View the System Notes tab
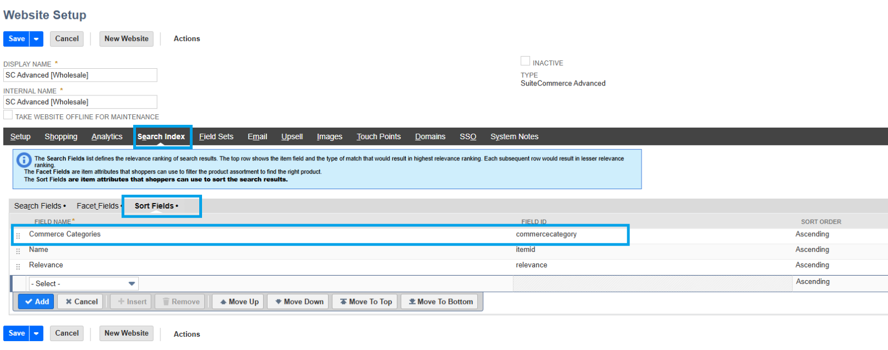Image resolution: width=888 pixels, height=350 pixels. click(514, 136)
